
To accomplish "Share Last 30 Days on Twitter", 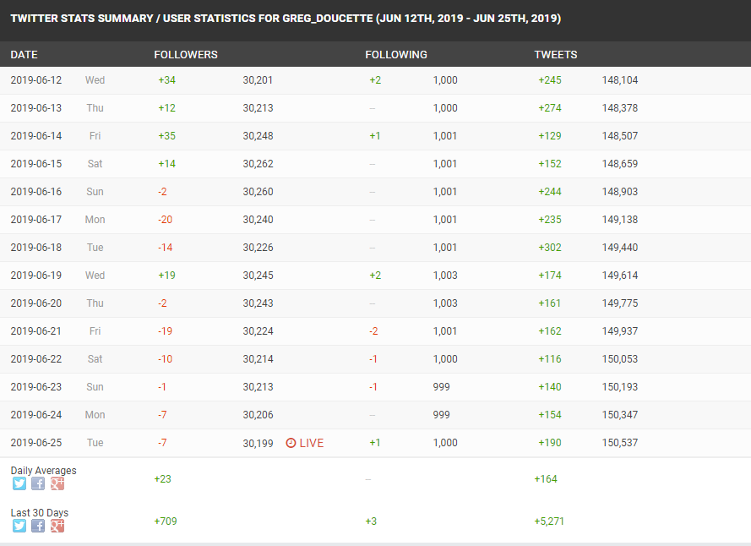I will tap(19, 526).
